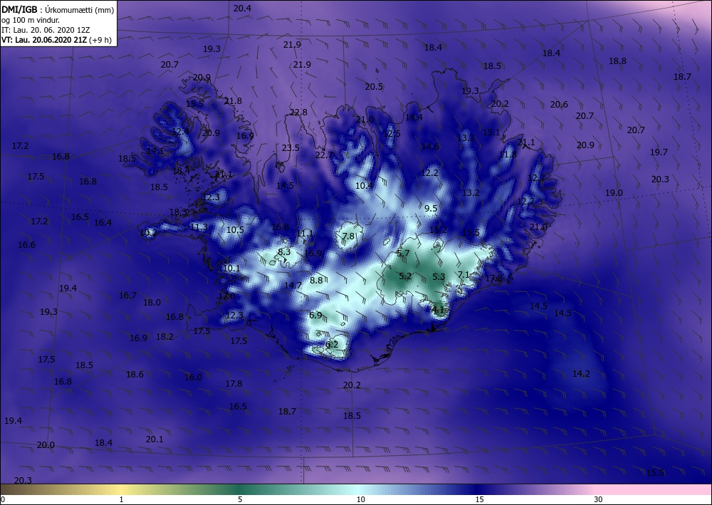Click the map value 8.8

tap(316, 280)
